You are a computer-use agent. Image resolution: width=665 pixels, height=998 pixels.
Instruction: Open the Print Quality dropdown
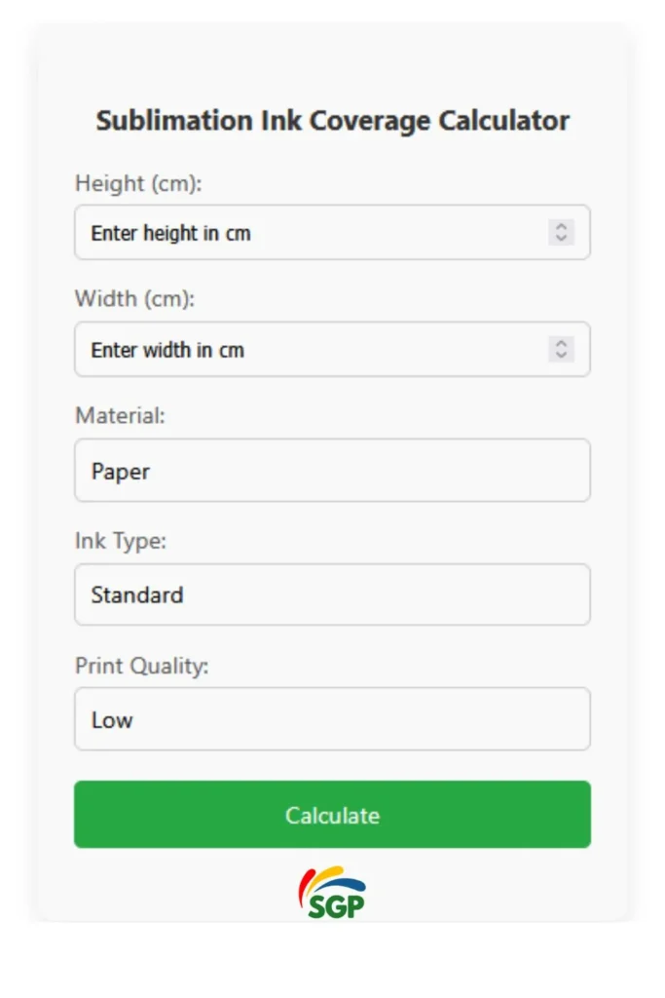[332, 719]
